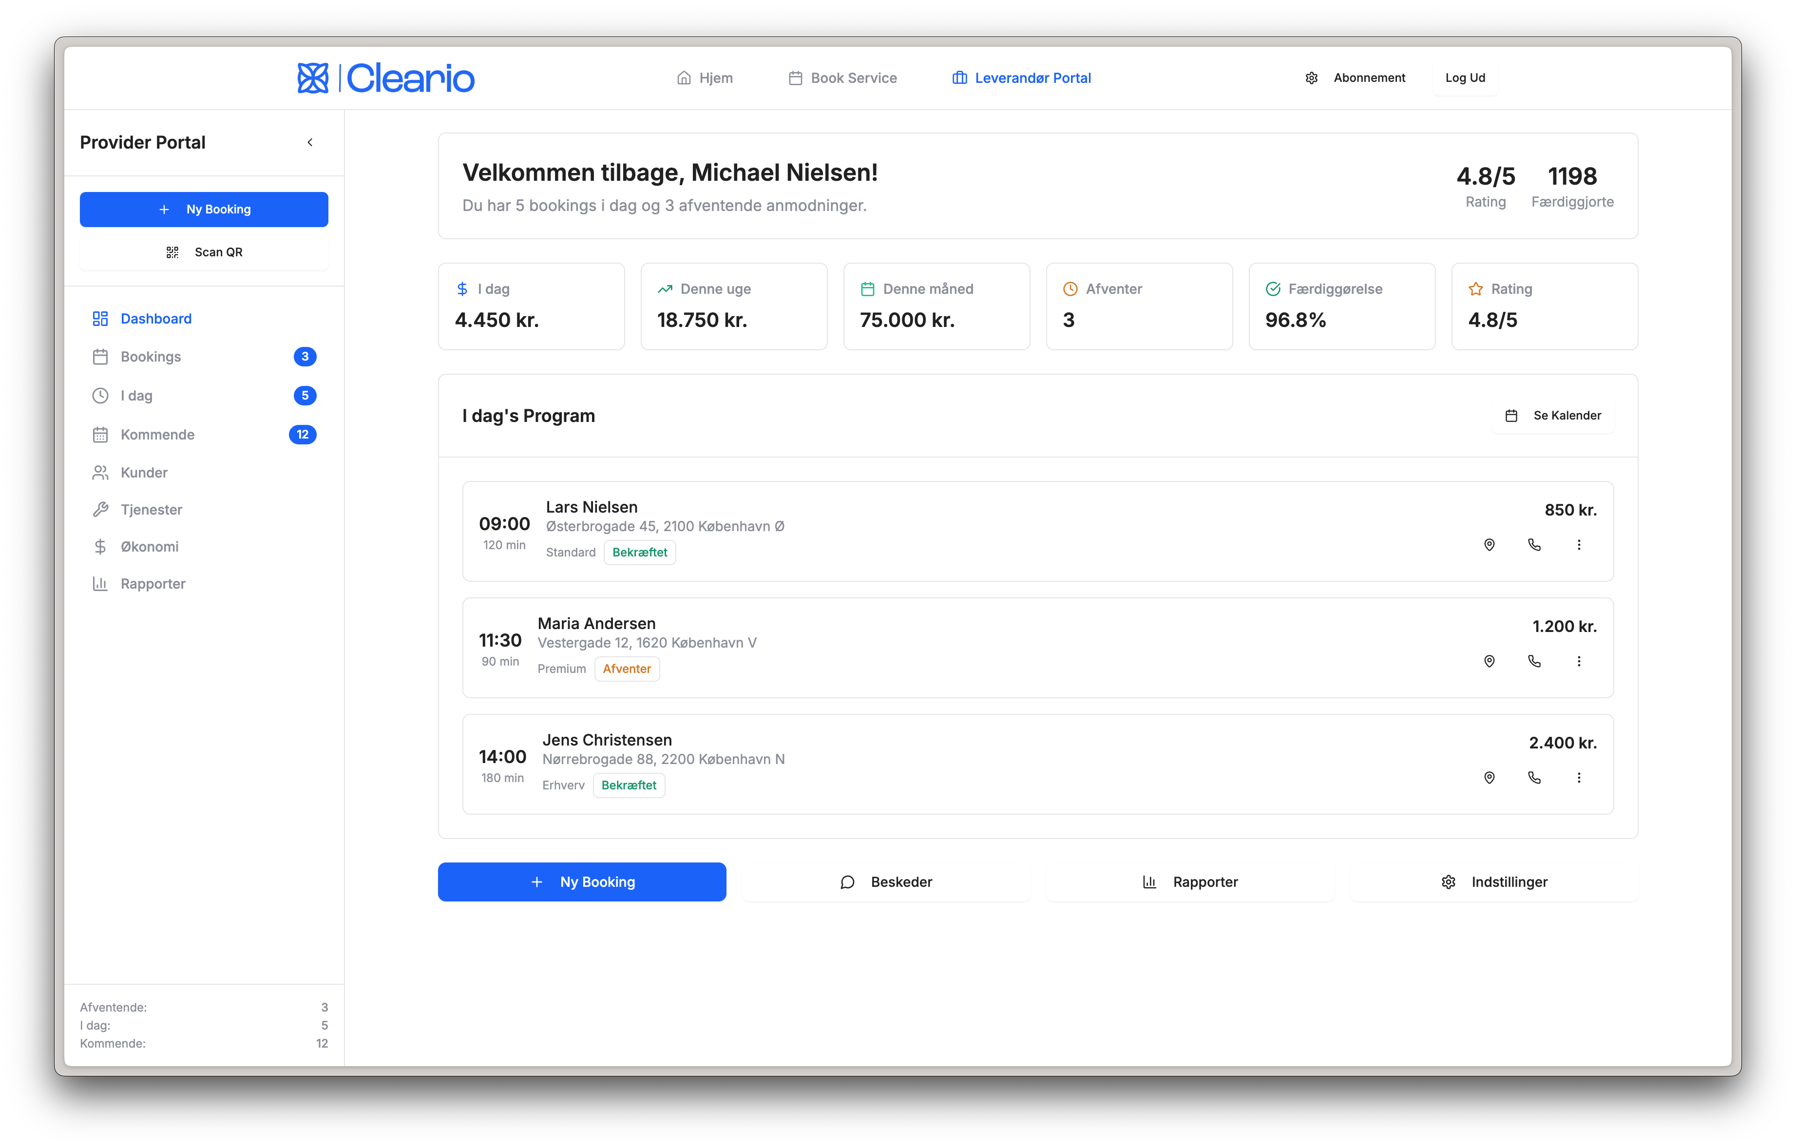Screen dimensions: 1796x1148
Task: Click the location pin for Lars Nielsen booking
Action: (1489, 545)
